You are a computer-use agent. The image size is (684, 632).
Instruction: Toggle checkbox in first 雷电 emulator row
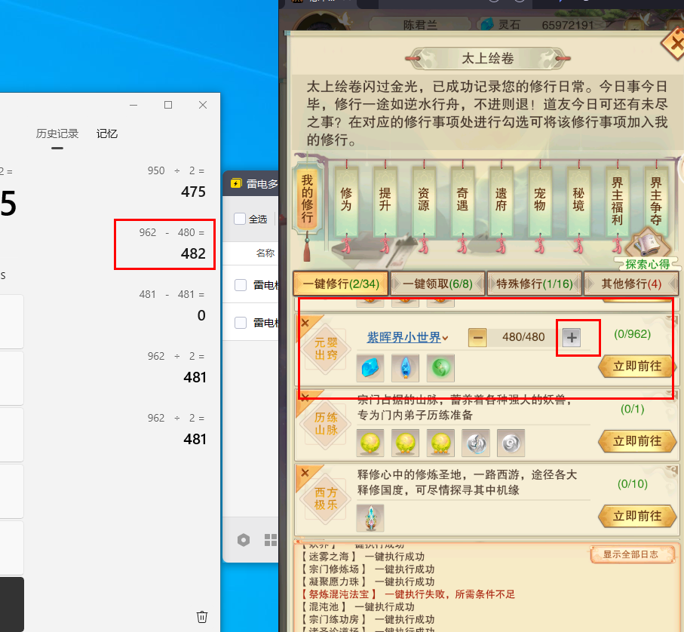(241, 285)
